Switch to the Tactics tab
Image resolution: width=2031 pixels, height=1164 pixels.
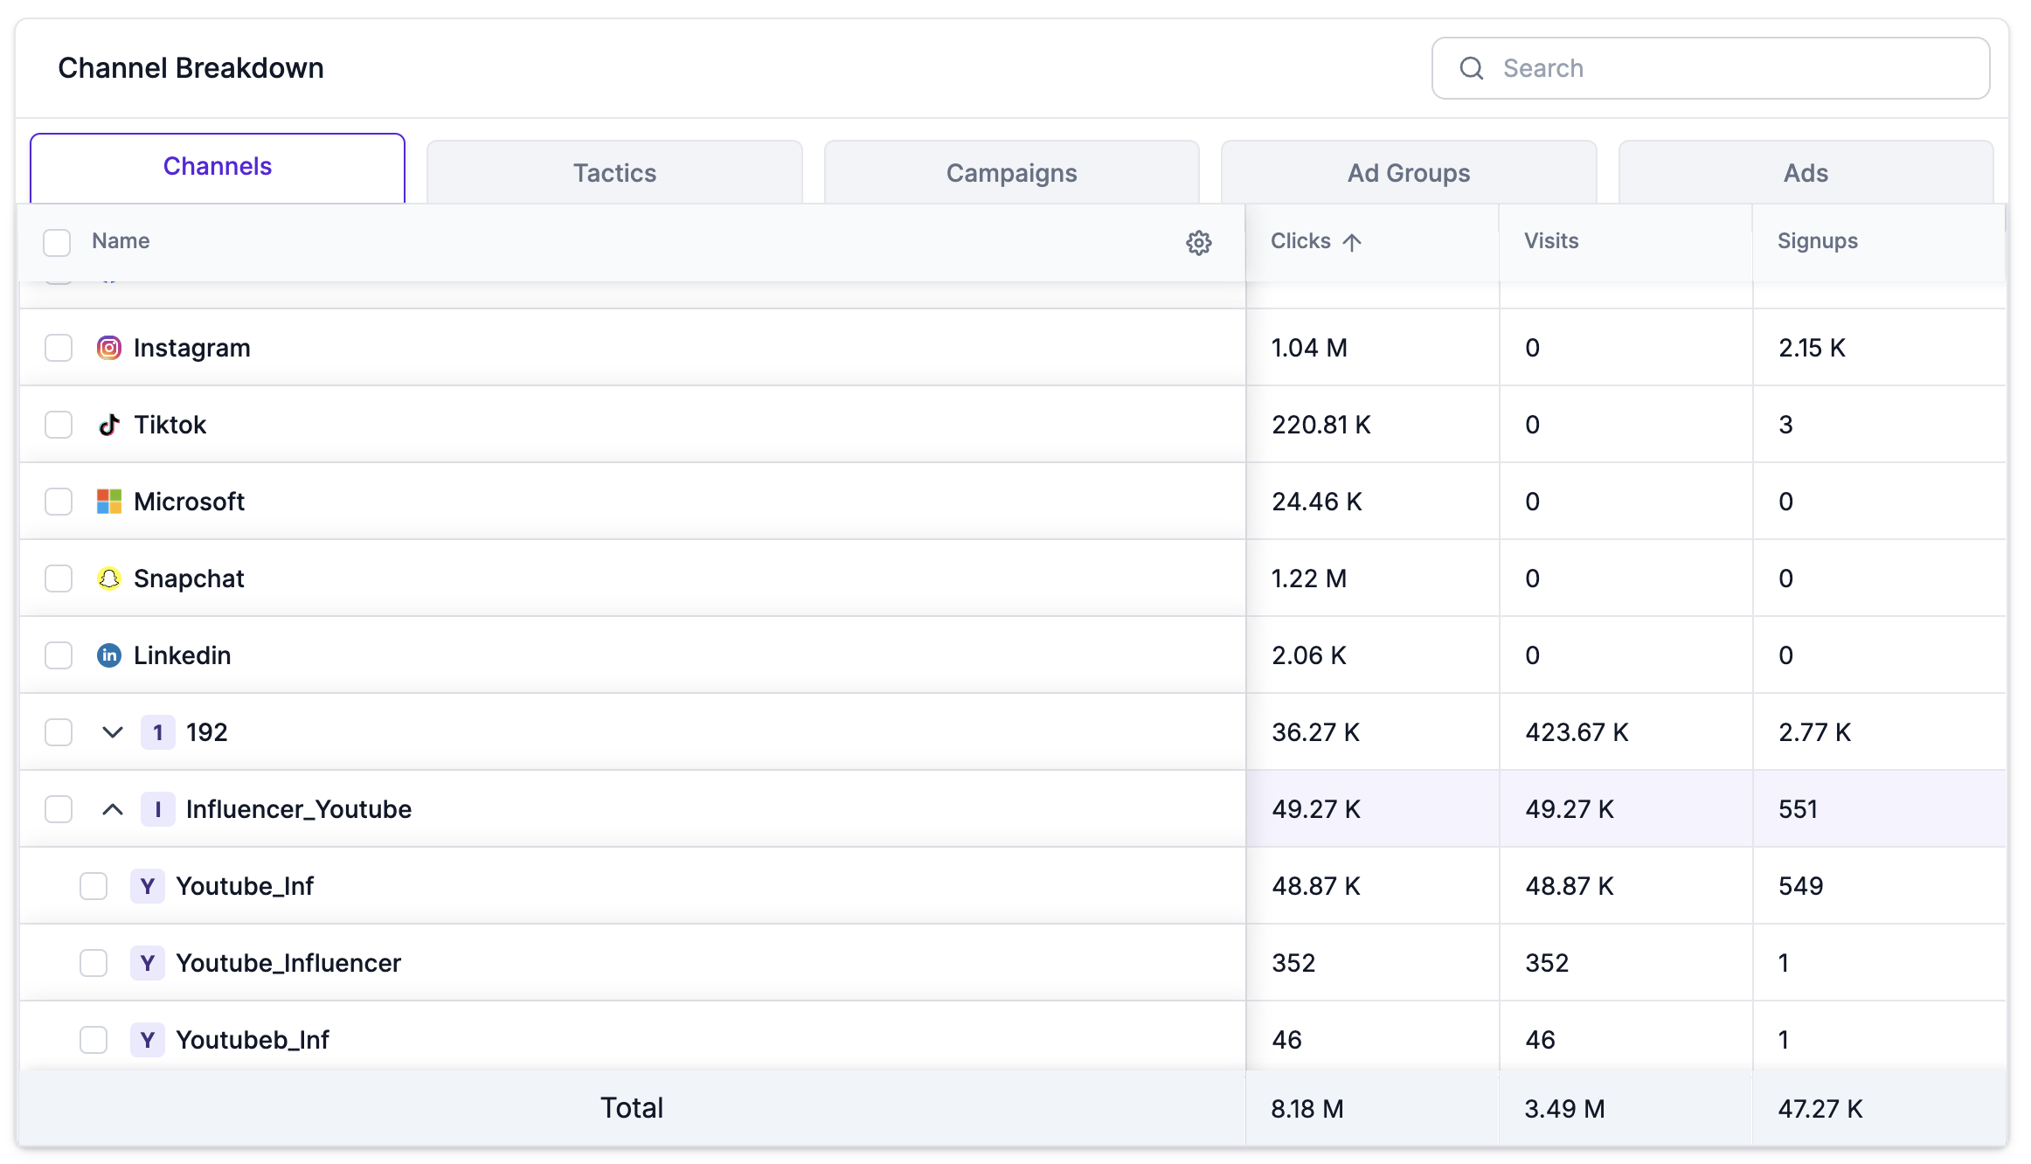[614, 173]
